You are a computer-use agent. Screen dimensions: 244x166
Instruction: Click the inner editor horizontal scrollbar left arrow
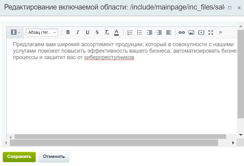click(10, 137)
